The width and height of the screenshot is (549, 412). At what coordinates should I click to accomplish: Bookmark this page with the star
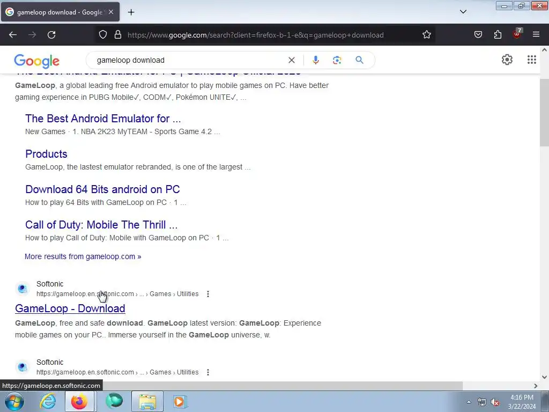[x=426, y=35]
